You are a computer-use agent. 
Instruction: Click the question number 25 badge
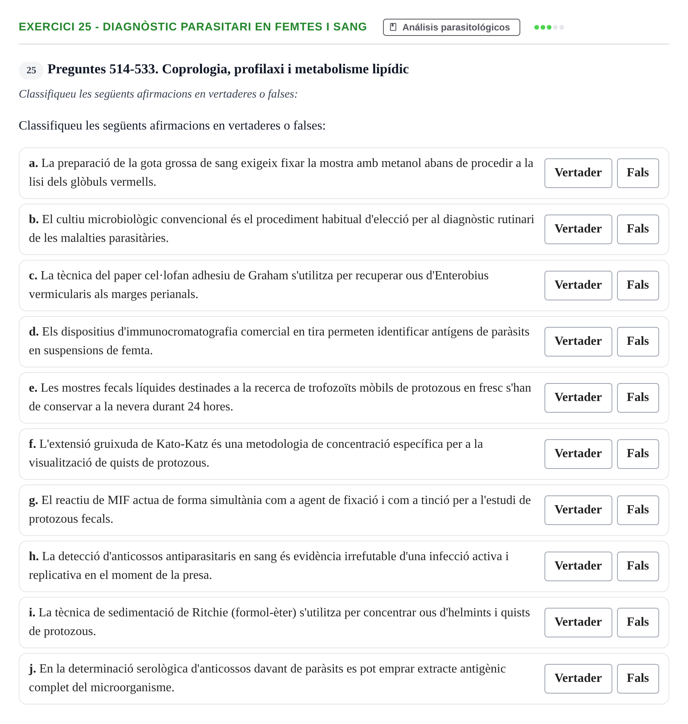31,70
